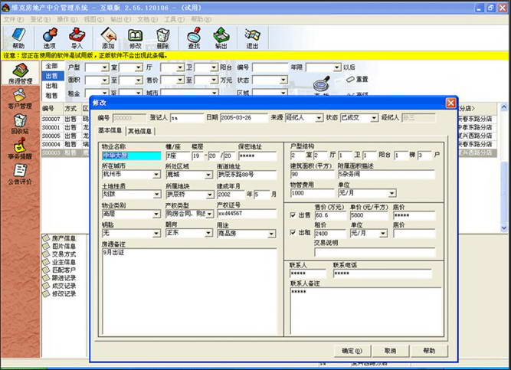Select 交易方式 item in lower list
Viewport: 511px width, 370px height.
pos(59,254)
